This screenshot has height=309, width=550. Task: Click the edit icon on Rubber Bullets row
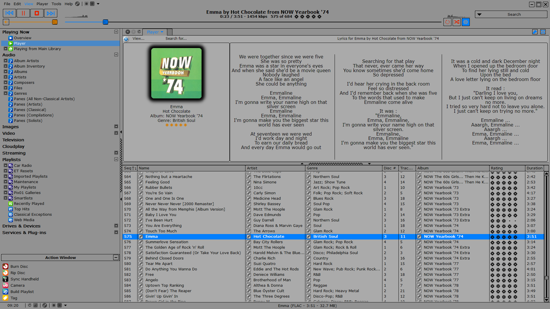141,188
